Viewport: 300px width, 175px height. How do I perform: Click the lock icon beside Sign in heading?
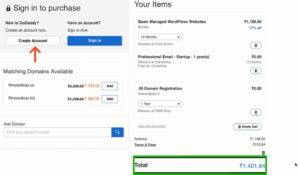click(x=8, y=8)
